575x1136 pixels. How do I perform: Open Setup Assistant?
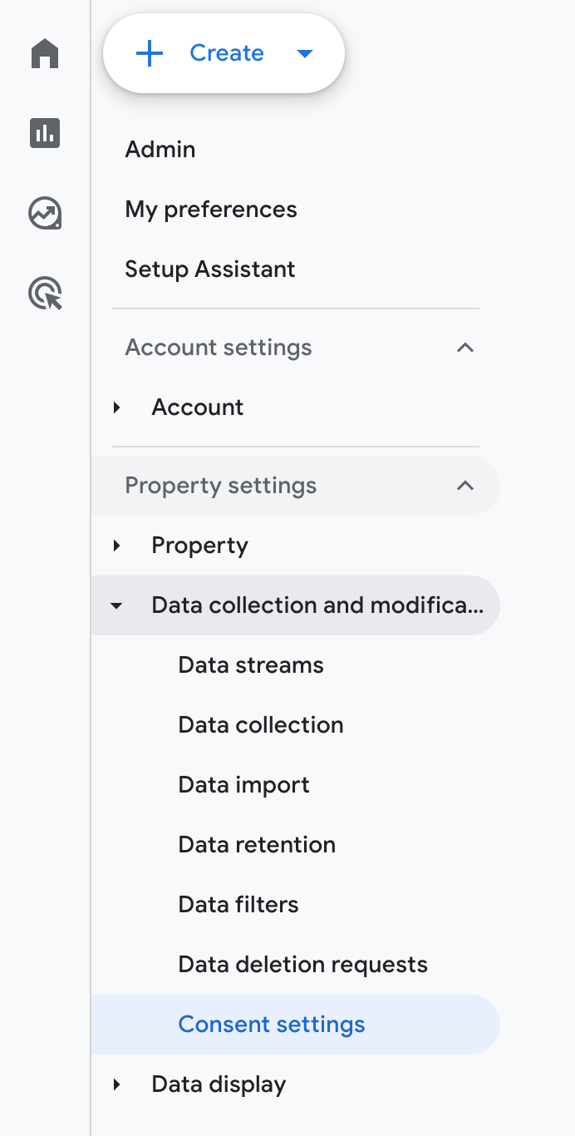[210, 269]
